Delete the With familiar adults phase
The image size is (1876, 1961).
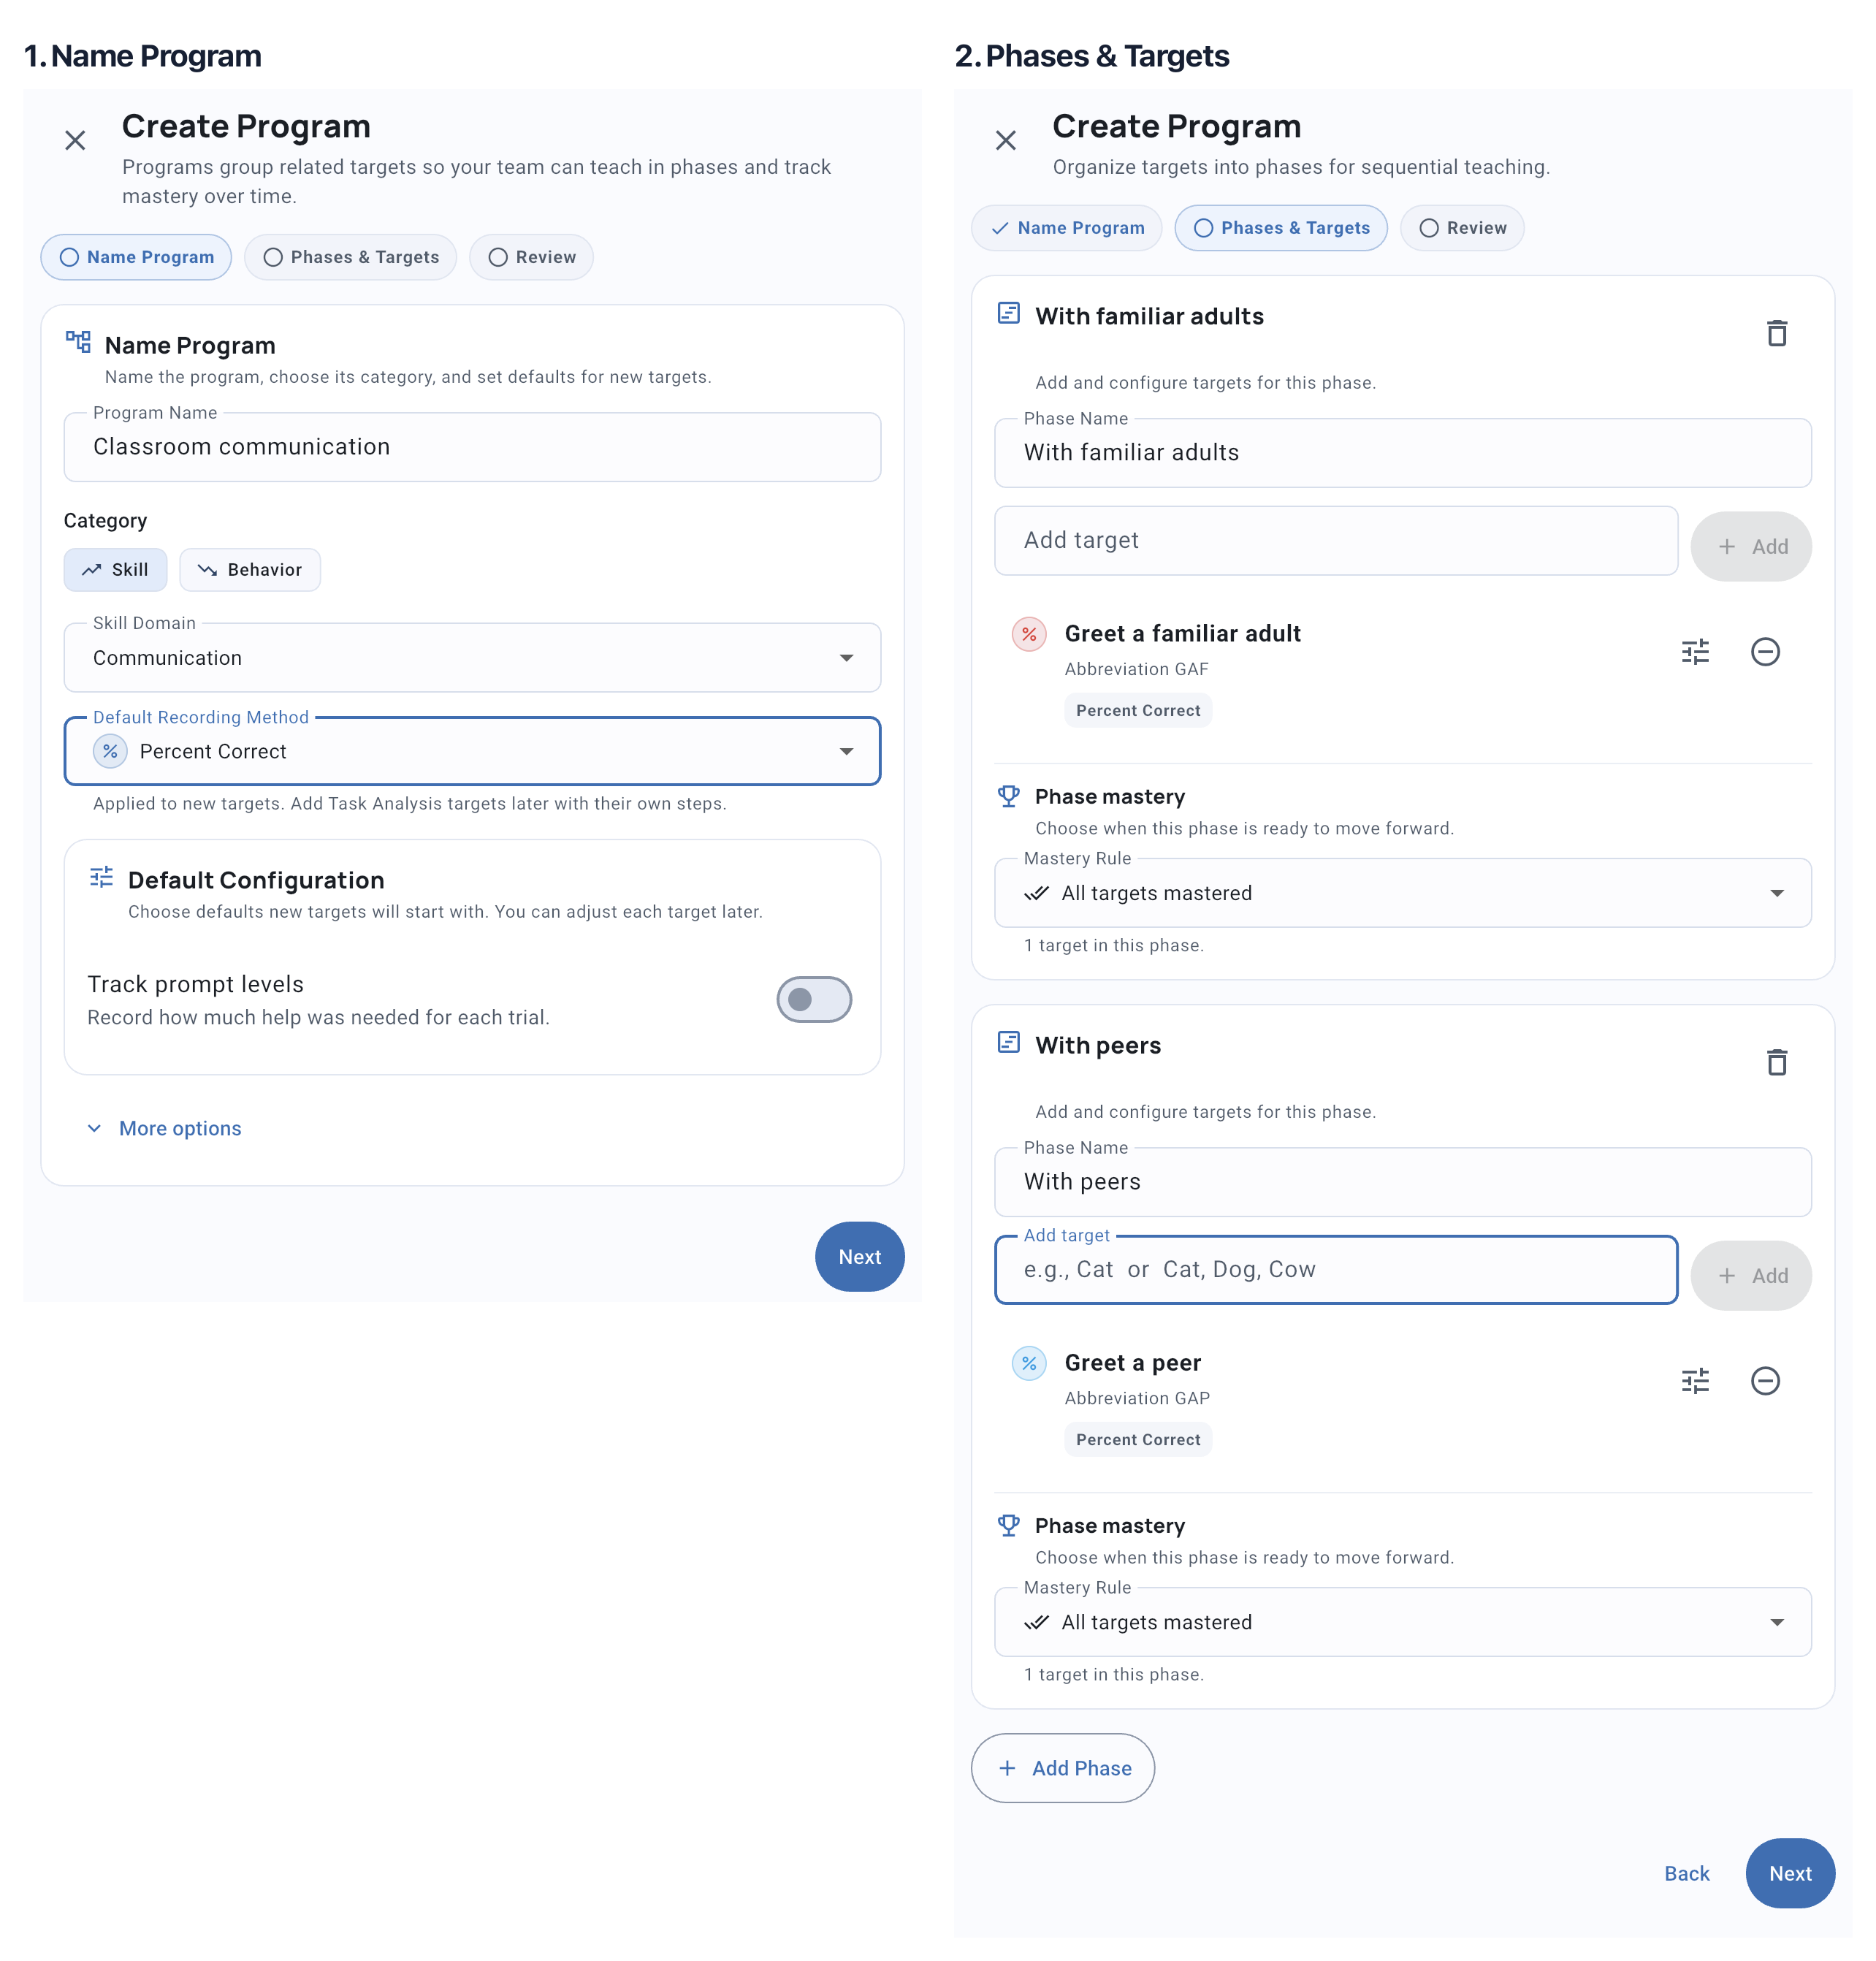[x=1776, y=333]
